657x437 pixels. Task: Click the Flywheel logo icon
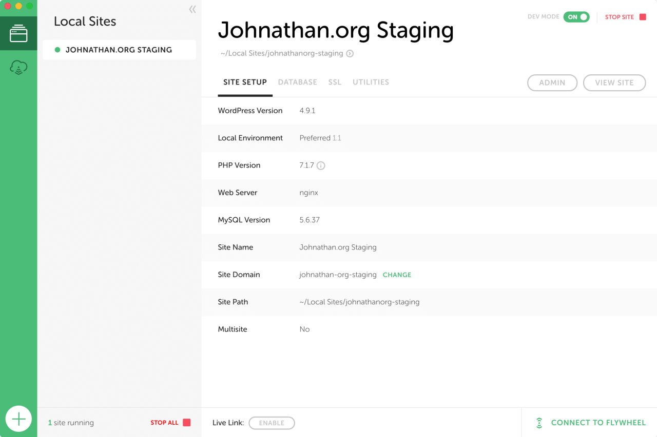(539, 423)
